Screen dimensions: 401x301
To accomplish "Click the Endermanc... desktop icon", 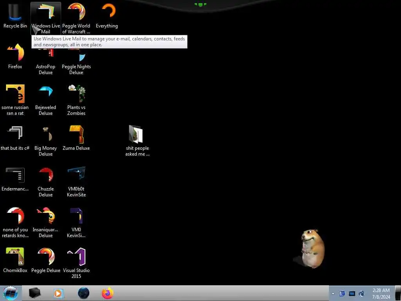I will 15,179.
